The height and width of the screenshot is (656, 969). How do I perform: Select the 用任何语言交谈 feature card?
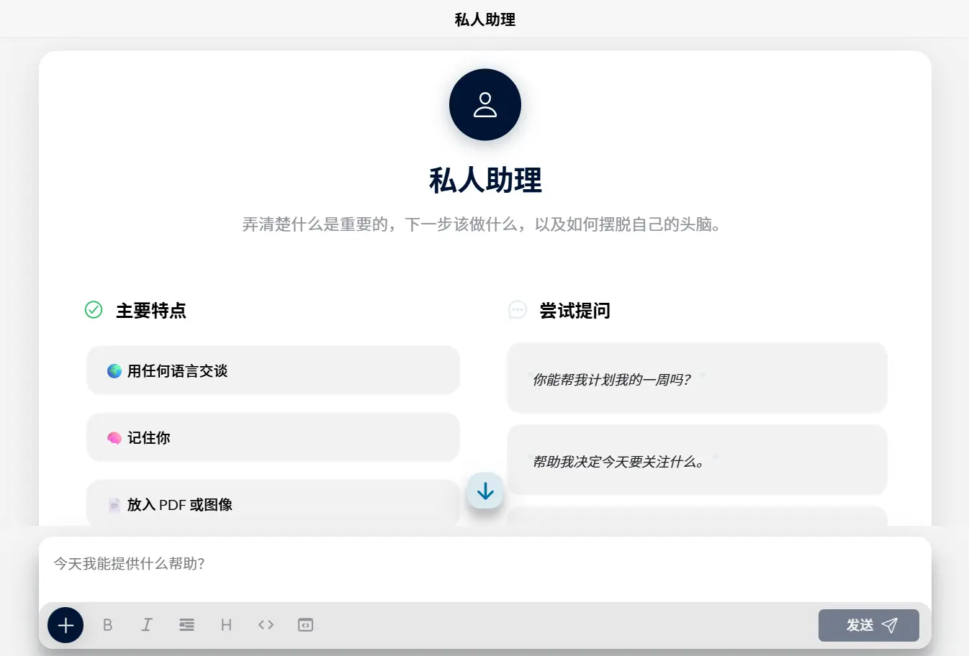click(274, 370)
